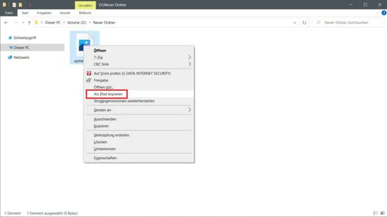Click the Schnellzugriff star icon
Image resolution: width=387 pixels, height=217 pixels.
click(x=10, y=38)
